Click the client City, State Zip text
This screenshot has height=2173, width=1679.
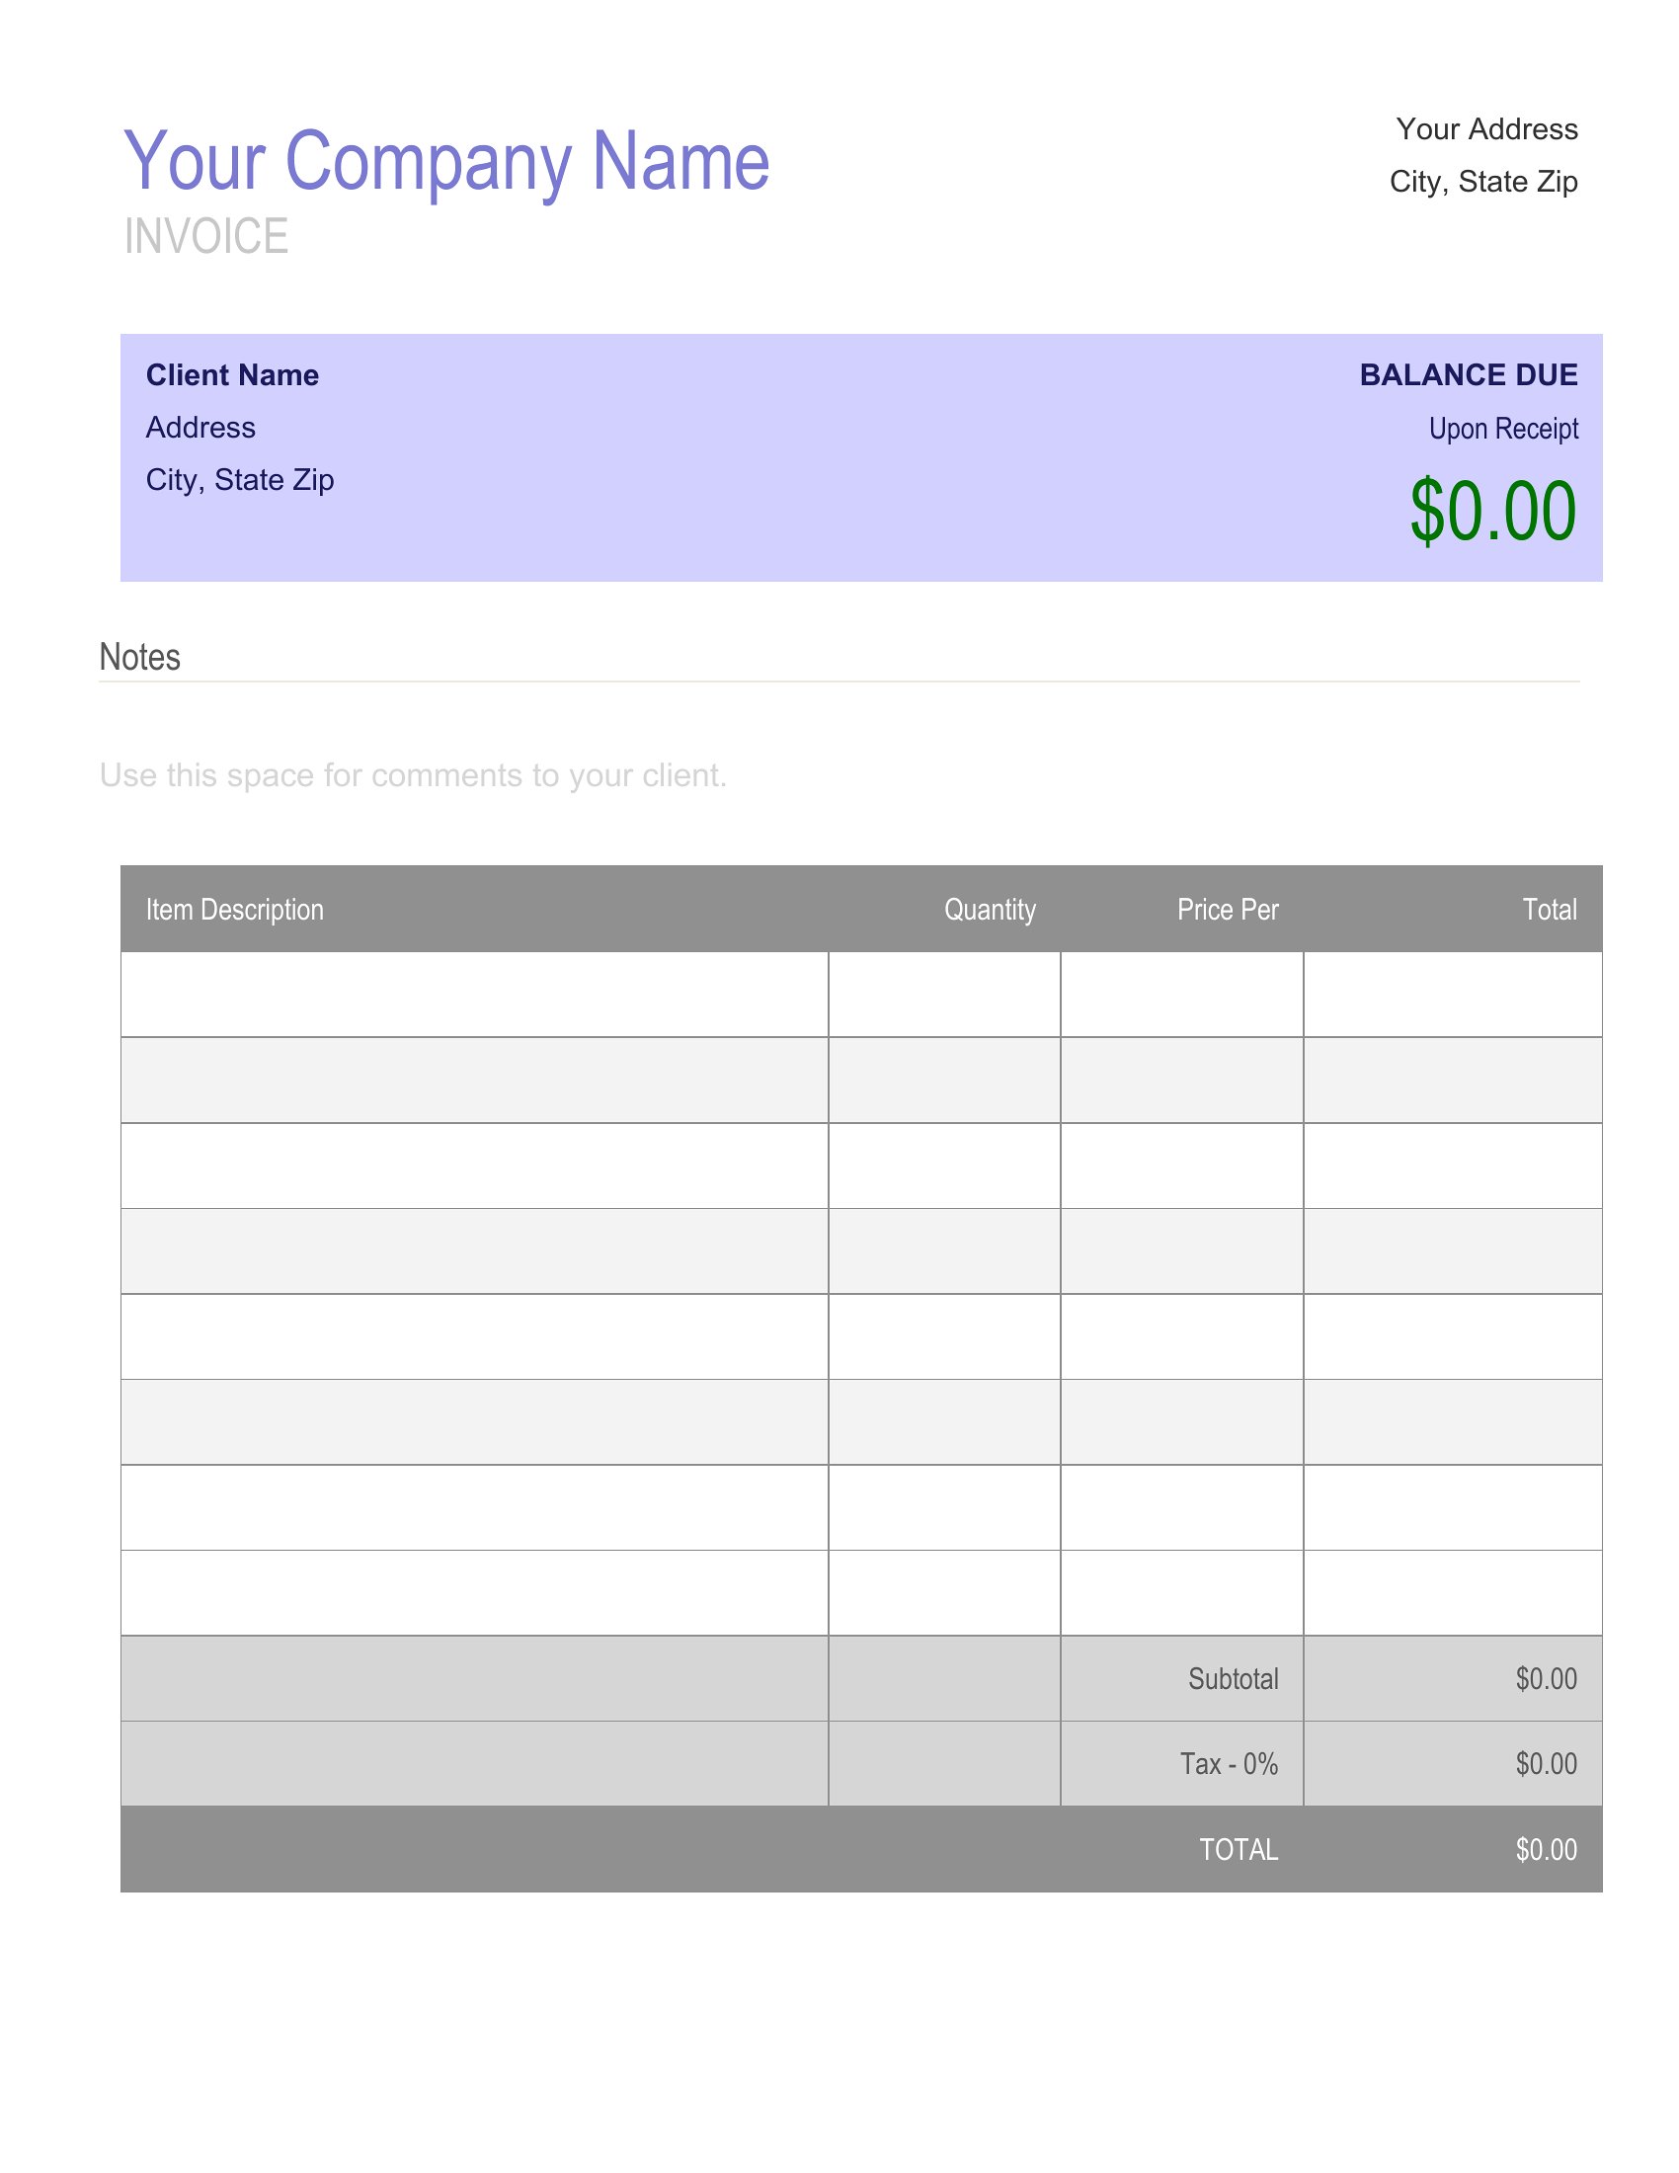[240, 481]
